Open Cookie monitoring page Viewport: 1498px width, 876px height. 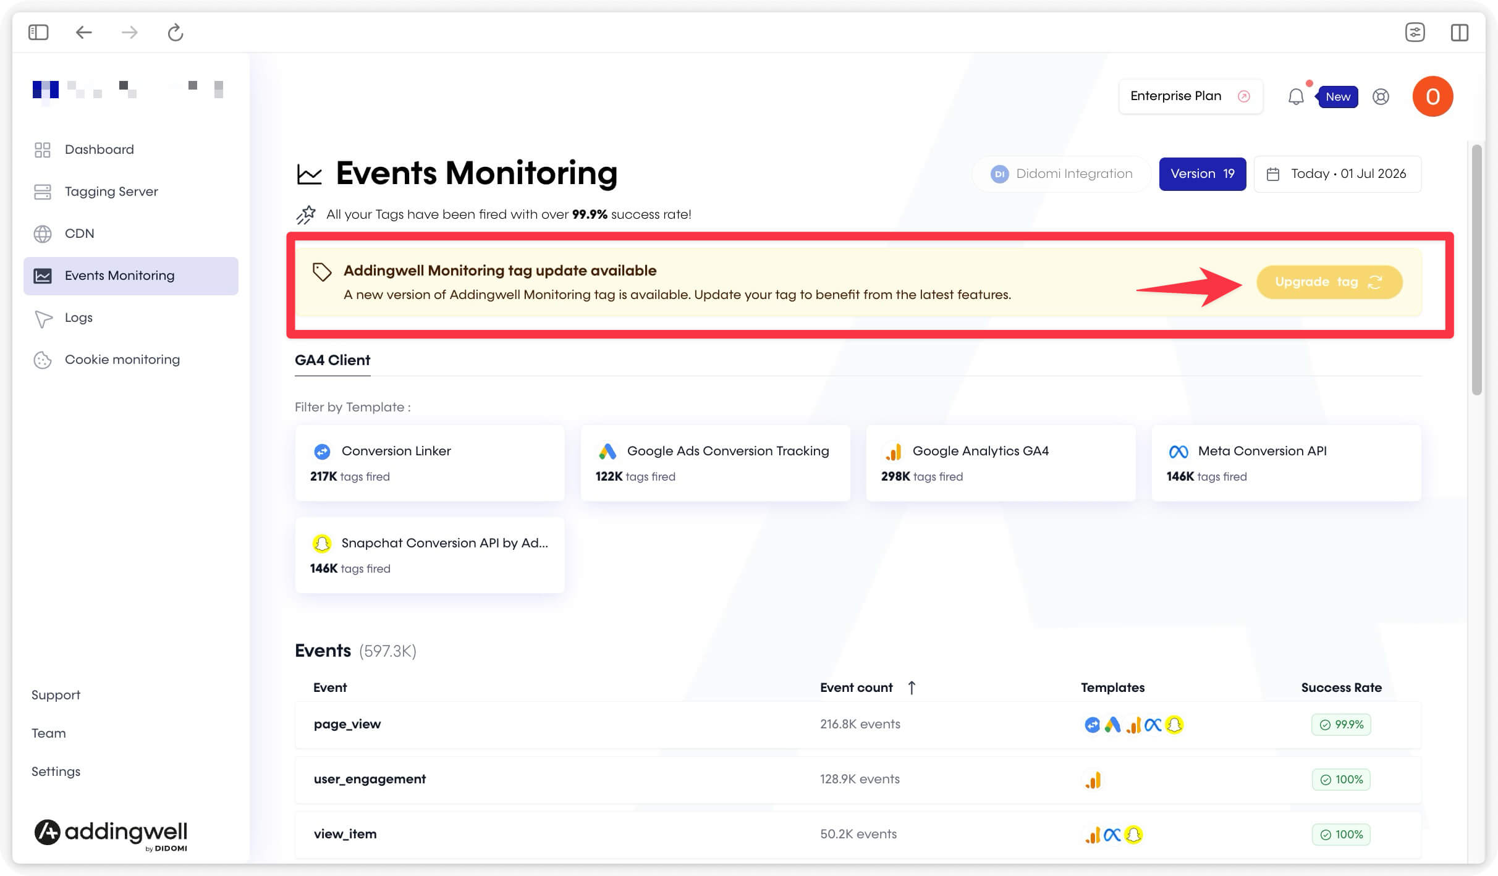[x=130, y=360]
